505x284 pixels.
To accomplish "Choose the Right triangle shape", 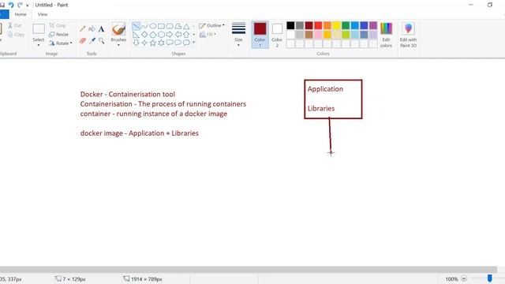I will pos(136,35).
